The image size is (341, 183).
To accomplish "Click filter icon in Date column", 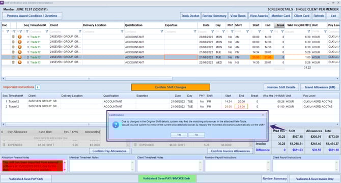I will point(212,32).
